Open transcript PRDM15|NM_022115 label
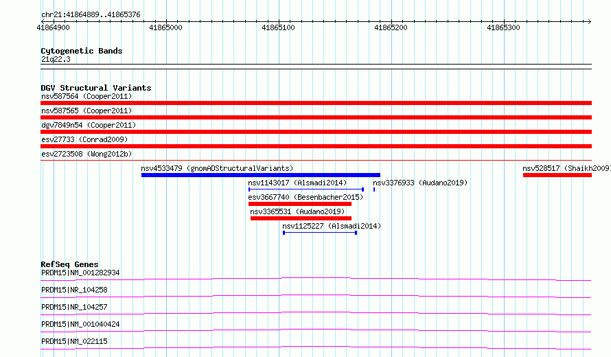This screenshot has height=357, width=611. point(74,341)
